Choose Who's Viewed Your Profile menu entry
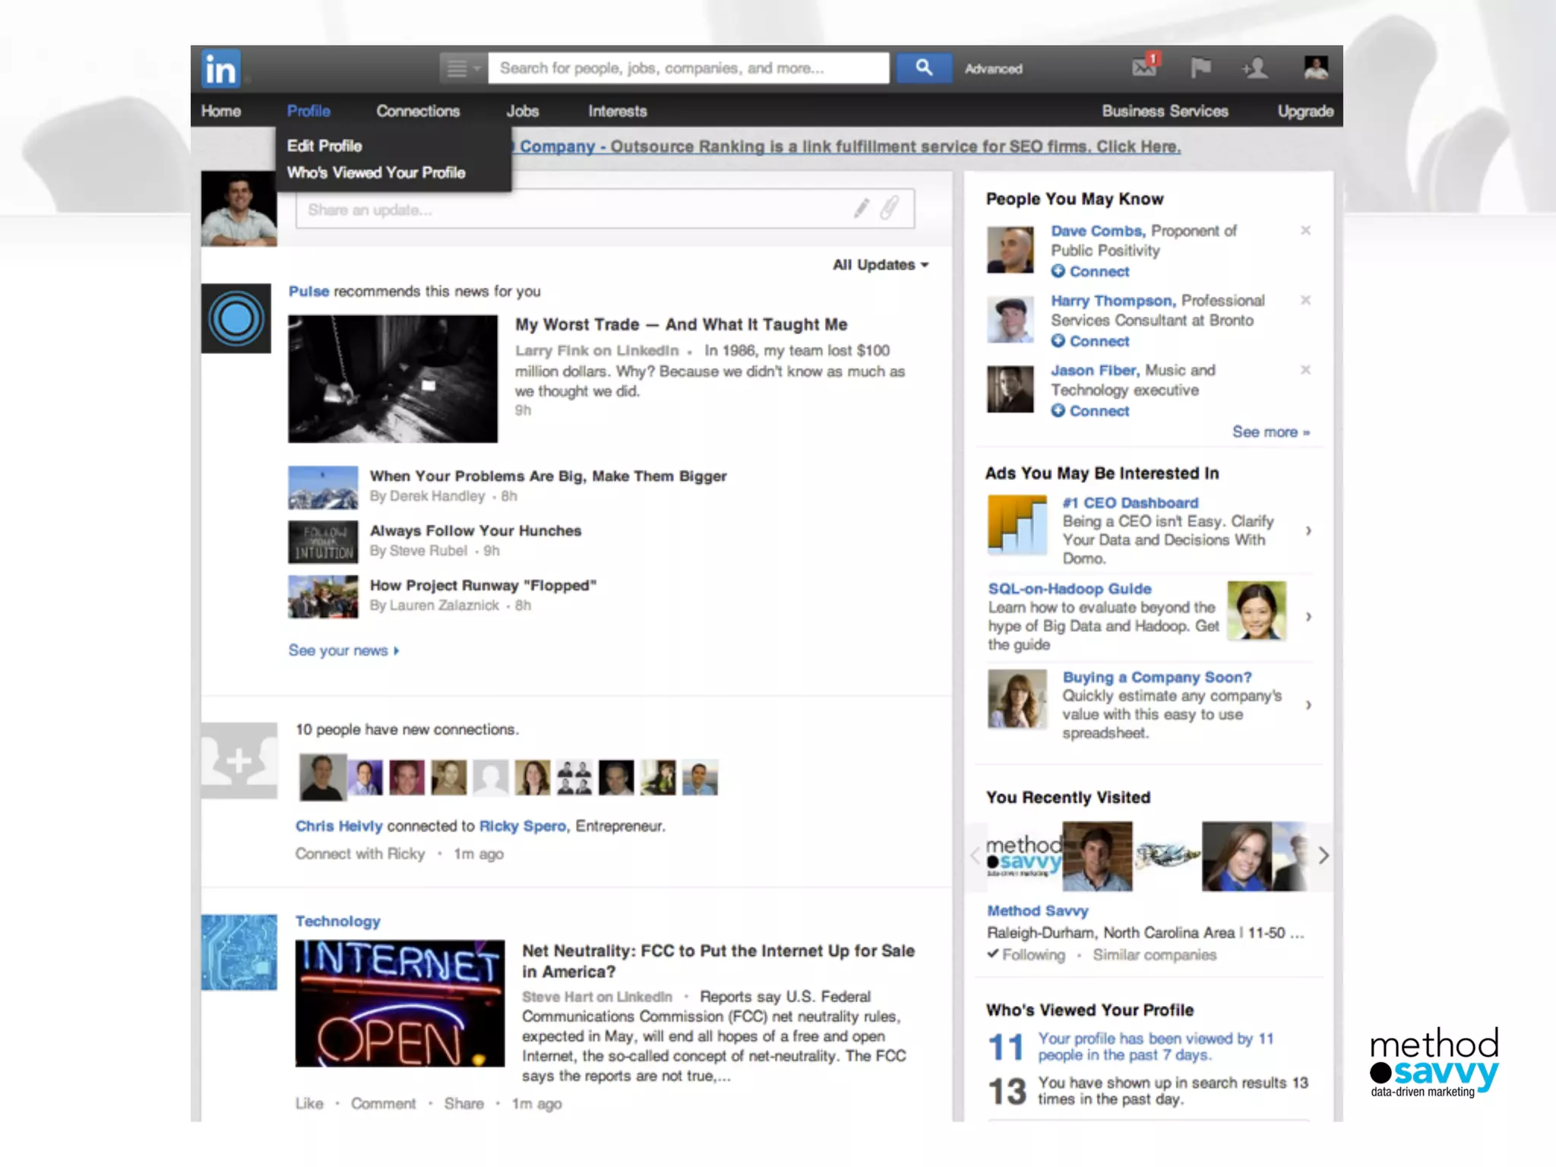The image size is (1556, 1167). (376, 172)
